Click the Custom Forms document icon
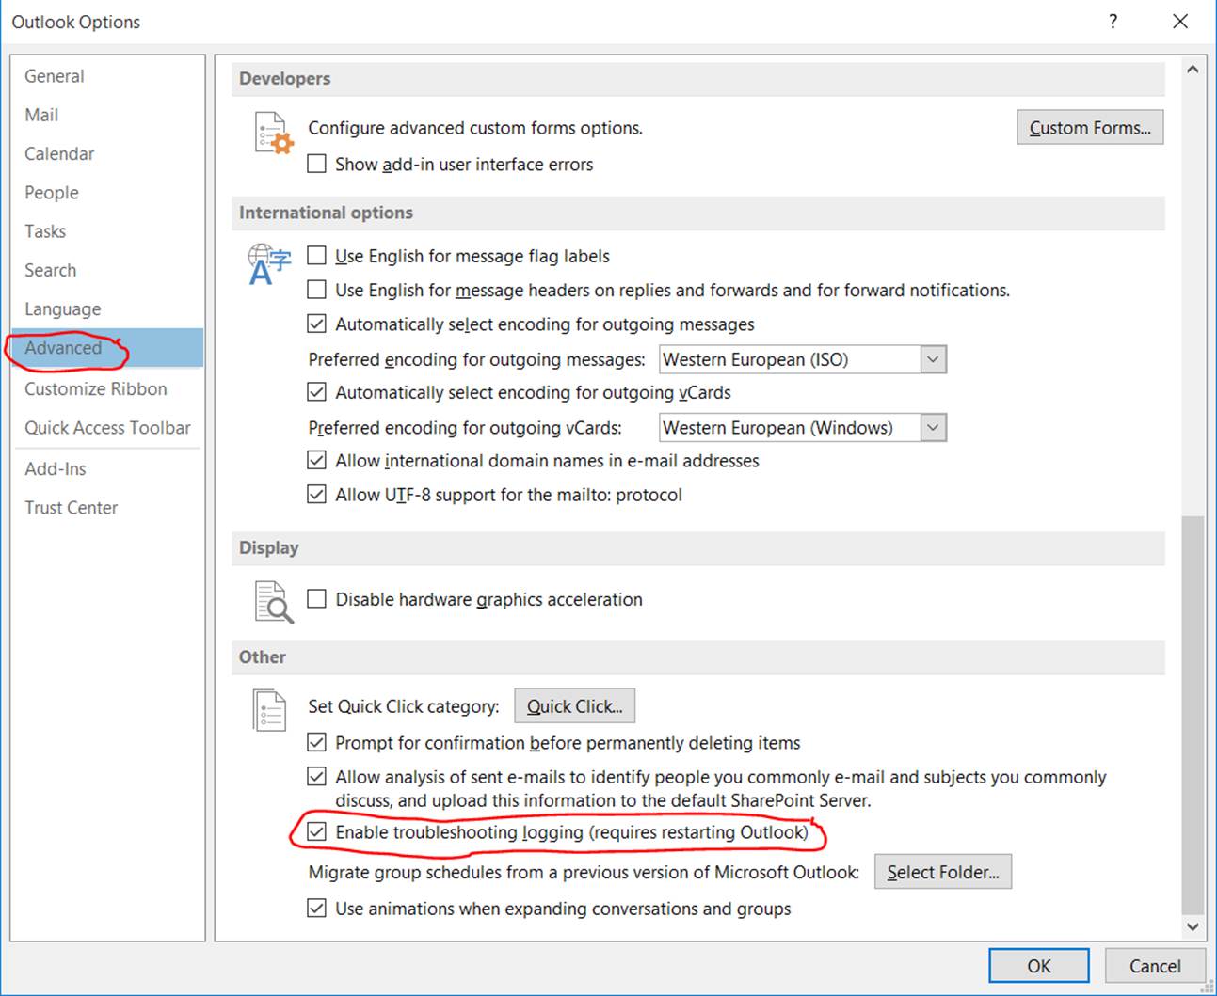The height and width of the screenshot is (996, 1217). click(271, 133)
